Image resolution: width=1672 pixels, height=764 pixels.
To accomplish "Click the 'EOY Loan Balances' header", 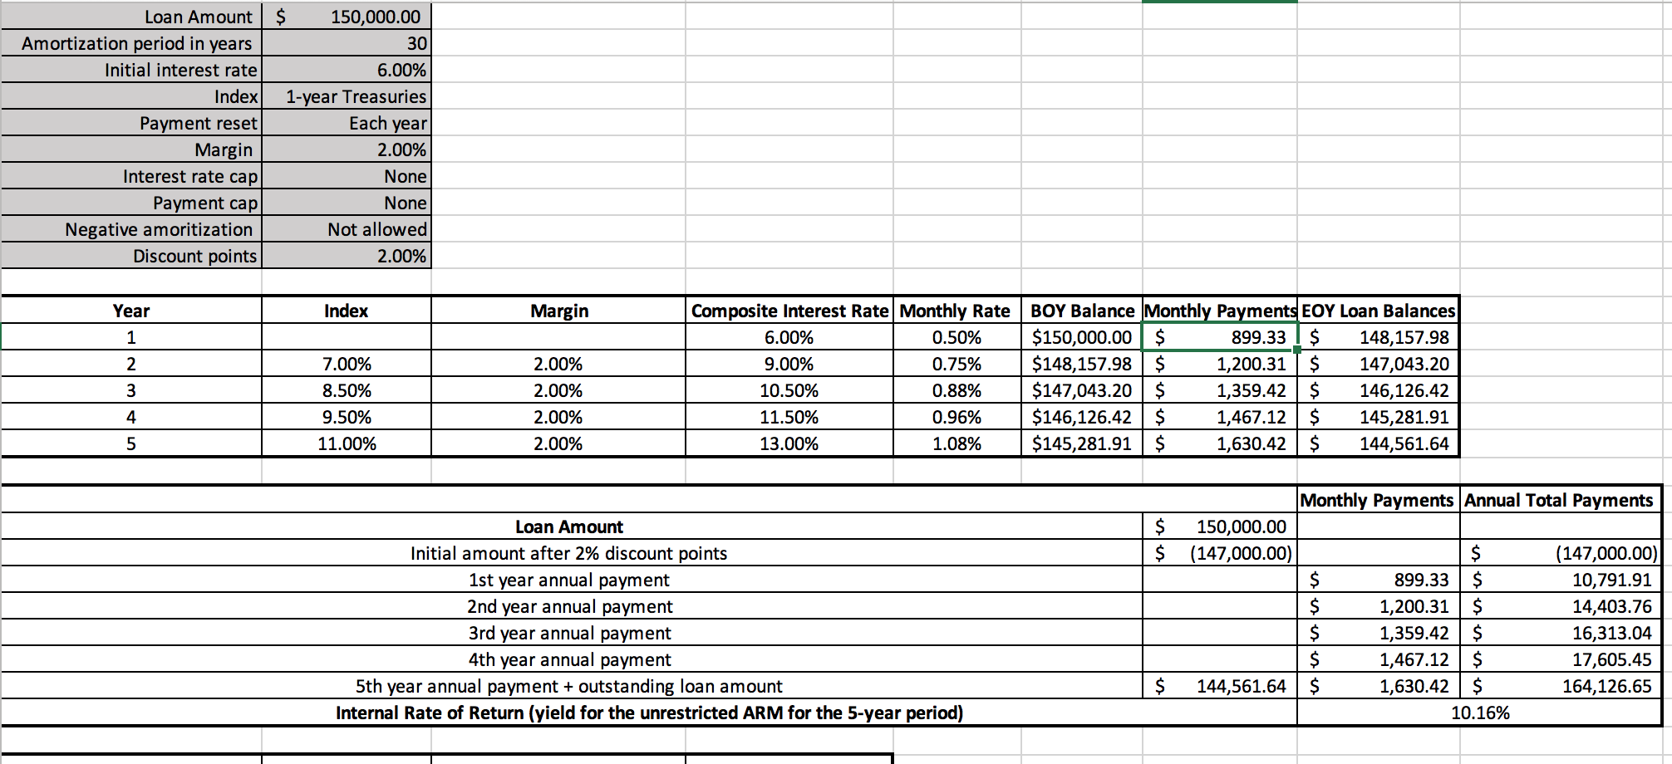I will [1378, 311].
